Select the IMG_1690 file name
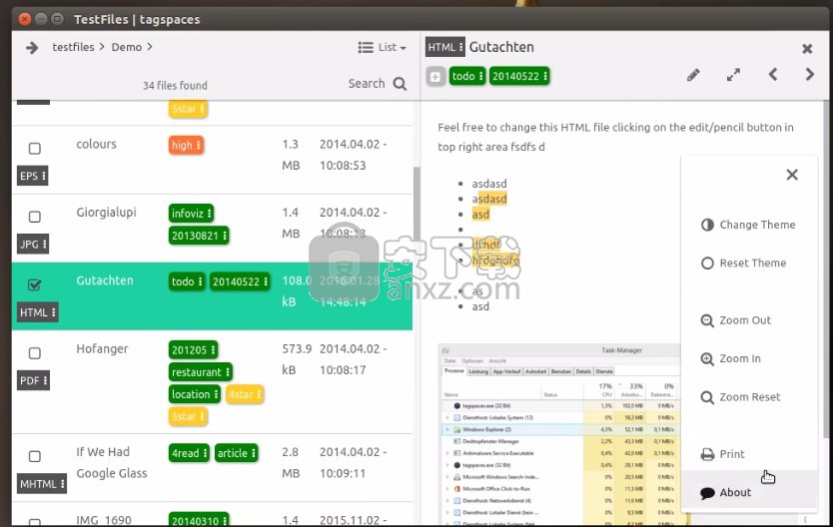The height and width of the screenshot is (527, 833). click(x=104, y=520)
